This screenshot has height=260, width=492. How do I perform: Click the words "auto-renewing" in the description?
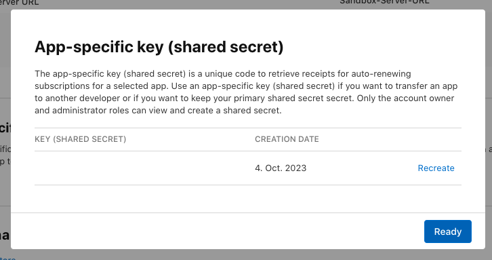pyautogui.click(x=381, y=74)
